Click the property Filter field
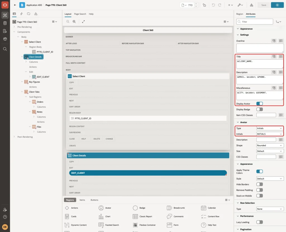This screenshot has height=232, width=286. pos(255,22)
